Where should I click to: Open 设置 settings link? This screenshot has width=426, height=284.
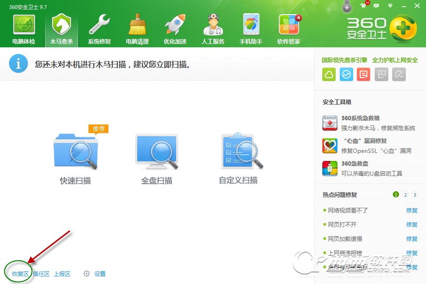[100, 274]
